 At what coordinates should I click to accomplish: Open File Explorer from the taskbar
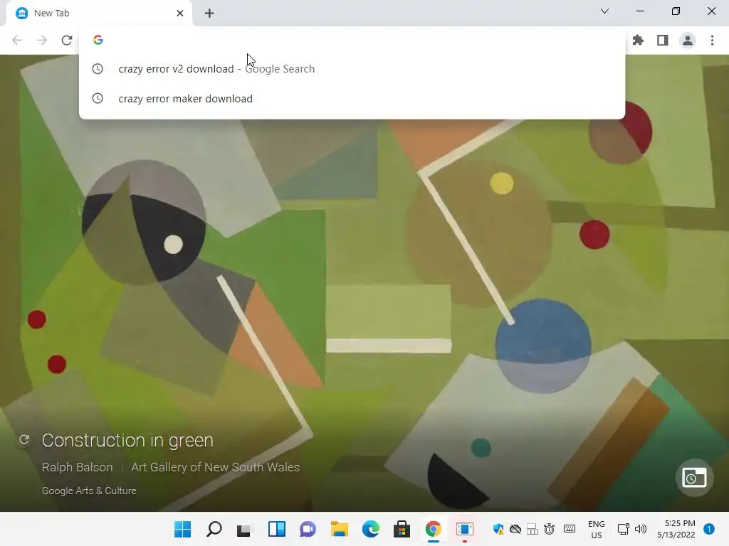(340, 529)
